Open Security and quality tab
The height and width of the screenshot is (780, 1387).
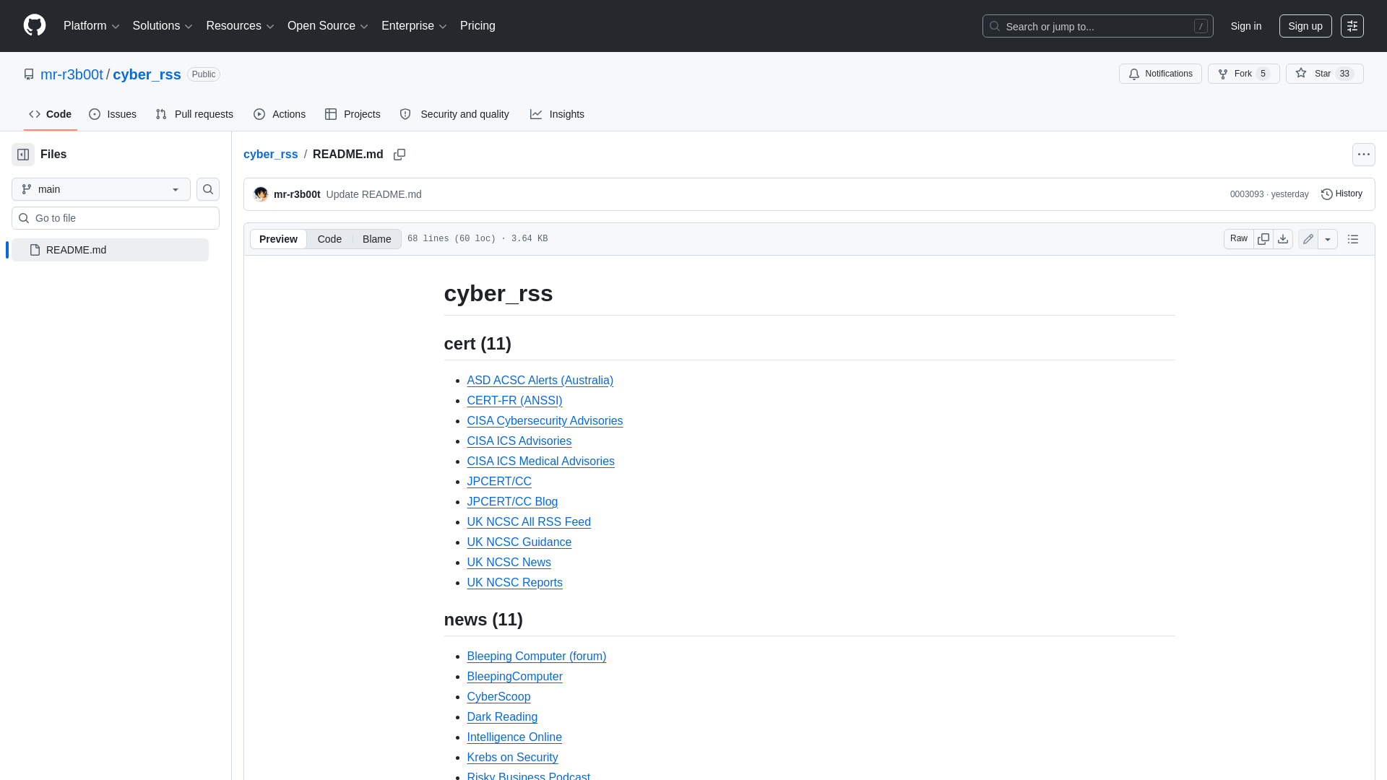454,114
